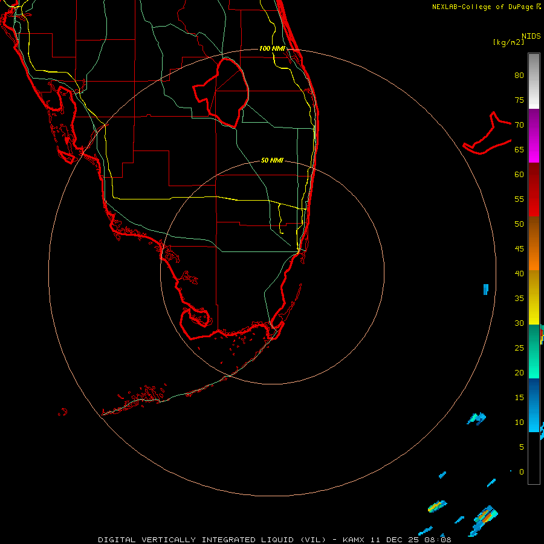Image resolution: width=544 pixels, height=544 pixels.
Task: Click the Bahamas island outline east of Florida
Action: pos(487,133)
